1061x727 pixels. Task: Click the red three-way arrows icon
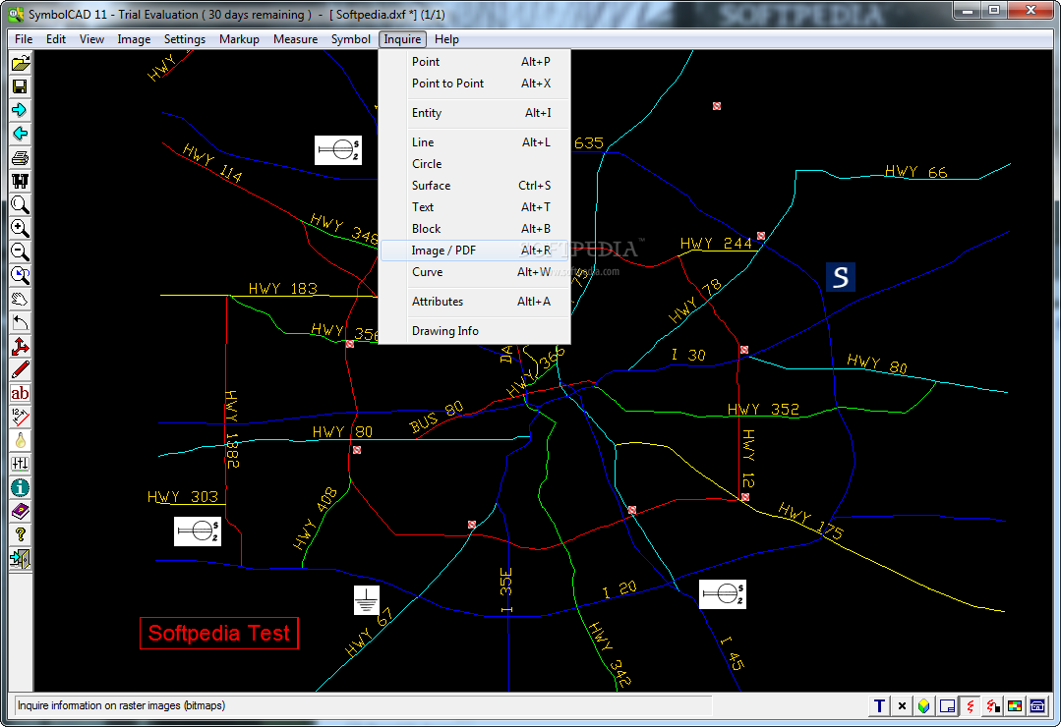pyautogui.click(x=21, y=346)
